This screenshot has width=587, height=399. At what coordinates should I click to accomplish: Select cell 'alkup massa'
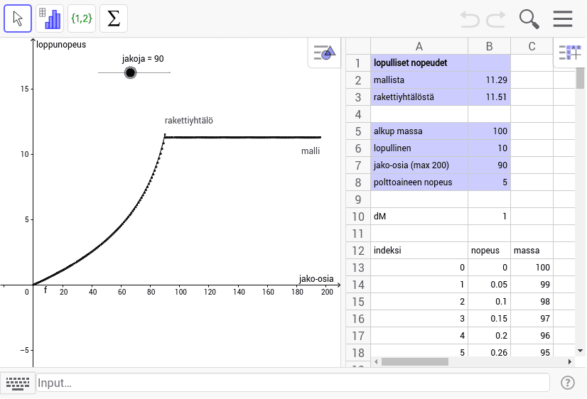coord(419,131)
